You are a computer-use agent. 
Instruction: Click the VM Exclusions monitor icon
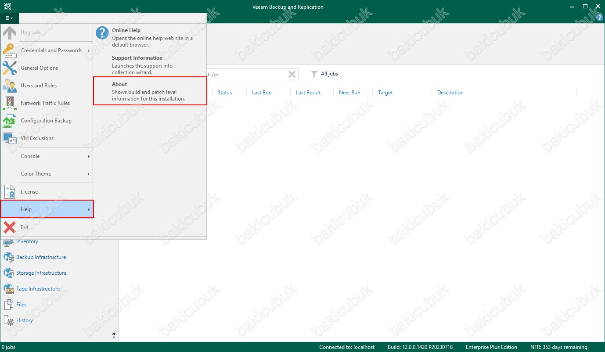[10, 138]
